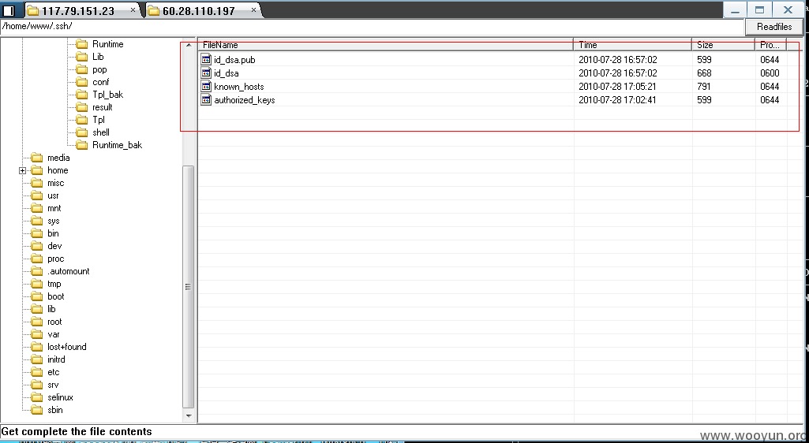Select the selinux folder label
The image size is (809, 443).
tap(60, 397)
